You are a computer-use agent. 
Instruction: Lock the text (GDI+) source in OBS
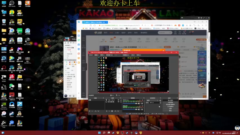[x=121, y=100]
